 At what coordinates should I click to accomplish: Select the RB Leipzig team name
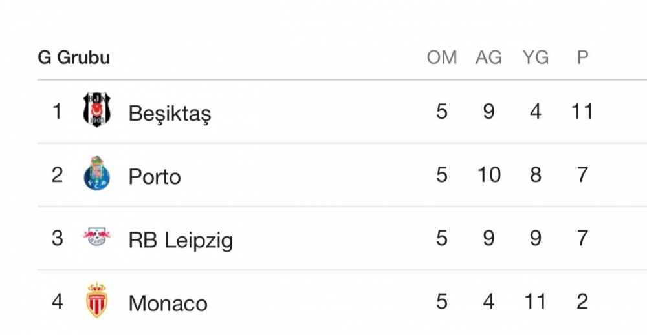click(181, 240)
